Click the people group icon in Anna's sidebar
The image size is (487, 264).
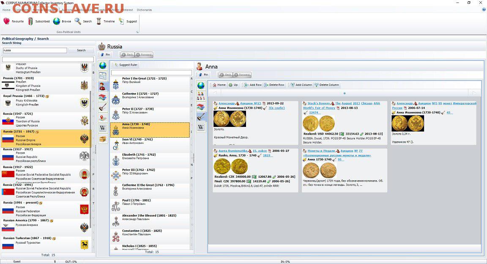click(x=201, y=96)
